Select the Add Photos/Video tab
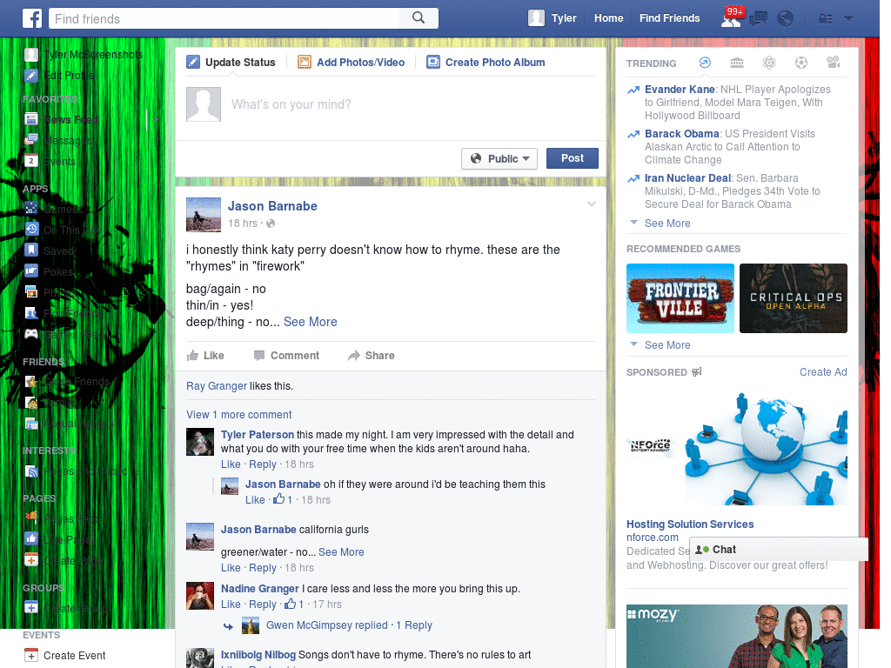The image size is (891, 668). point(352,63)
